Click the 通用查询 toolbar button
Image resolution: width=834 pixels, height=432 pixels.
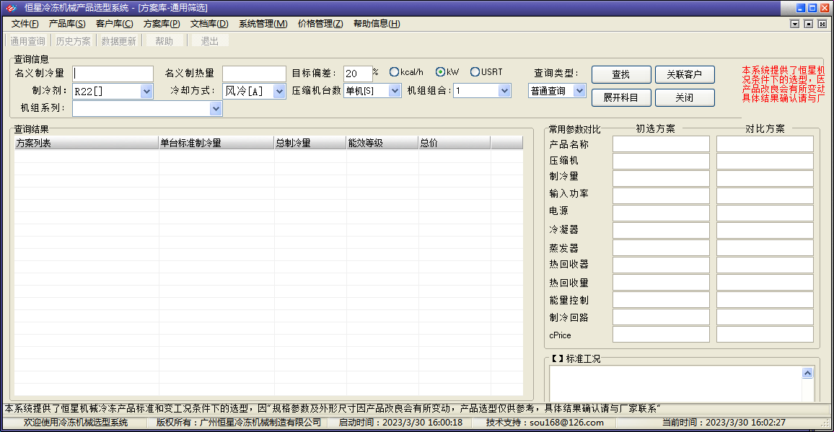tap(27, 41)
